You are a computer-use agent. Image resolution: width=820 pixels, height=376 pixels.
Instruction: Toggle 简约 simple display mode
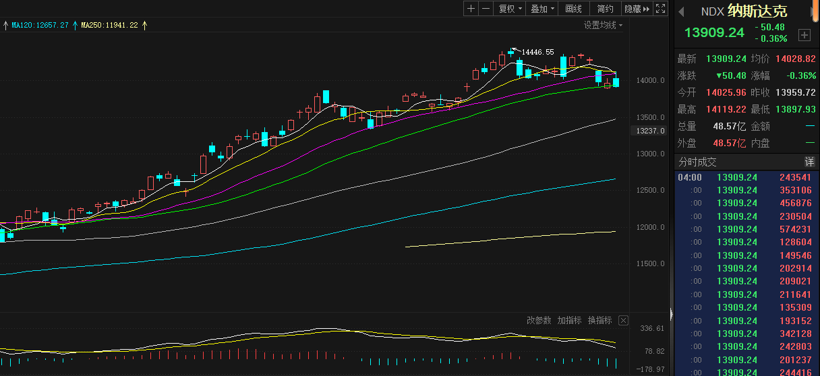(x=605, y=9)
